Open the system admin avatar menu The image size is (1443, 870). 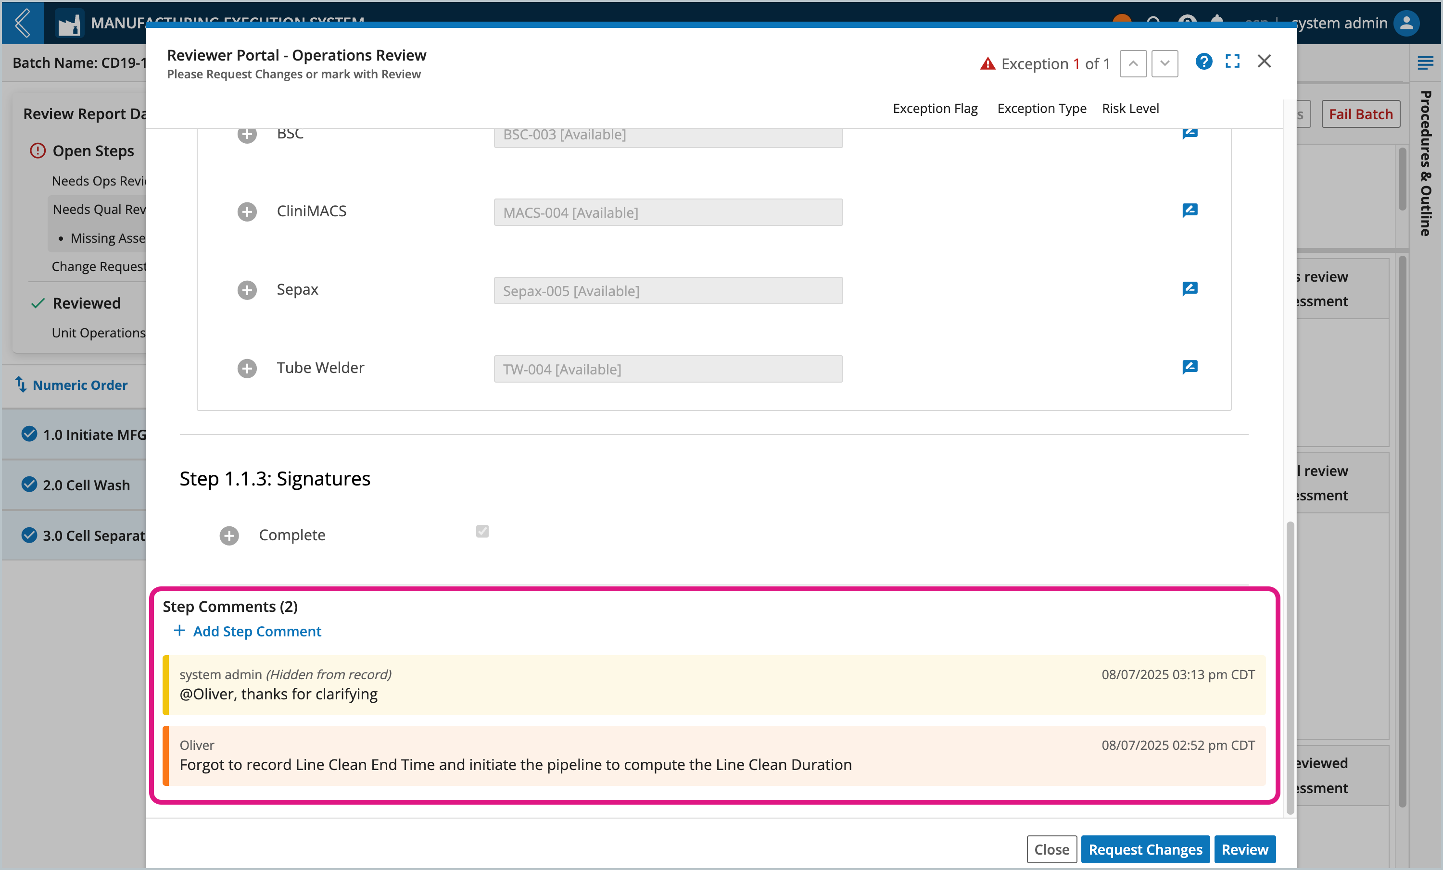pyautogui.click(x=1406, y=24)
